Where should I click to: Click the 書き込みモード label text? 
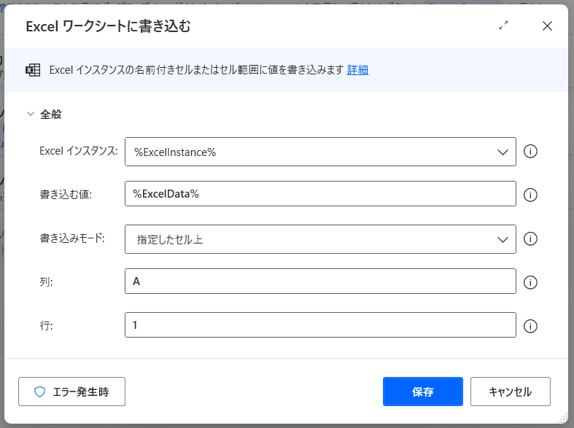coord(72,238)
